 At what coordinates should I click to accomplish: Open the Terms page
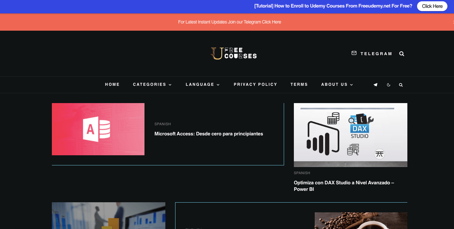(x=299, y=84)
